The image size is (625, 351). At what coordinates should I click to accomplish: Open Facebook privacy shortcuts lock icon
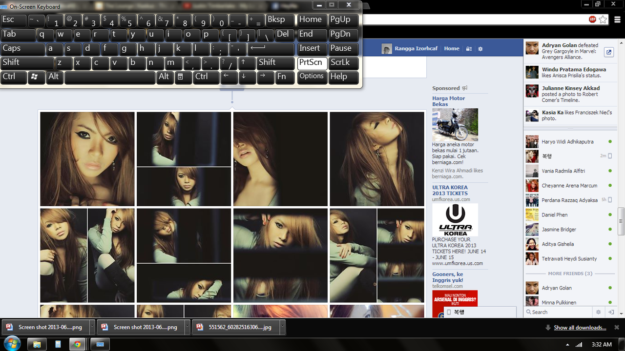pos(469,49)
